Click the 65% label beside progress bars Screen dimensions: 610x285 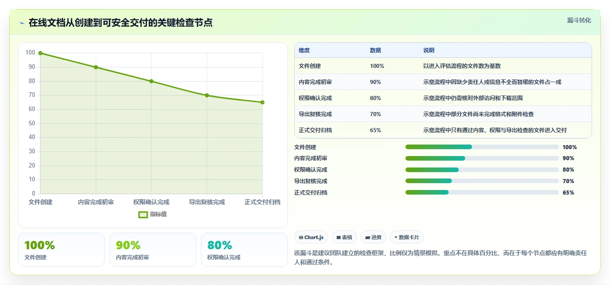[569, 193]
